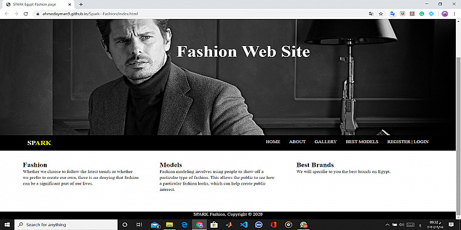Click the 'Best Brands' section heading
This screenshot has width=461, height=230.
[315, 165]
